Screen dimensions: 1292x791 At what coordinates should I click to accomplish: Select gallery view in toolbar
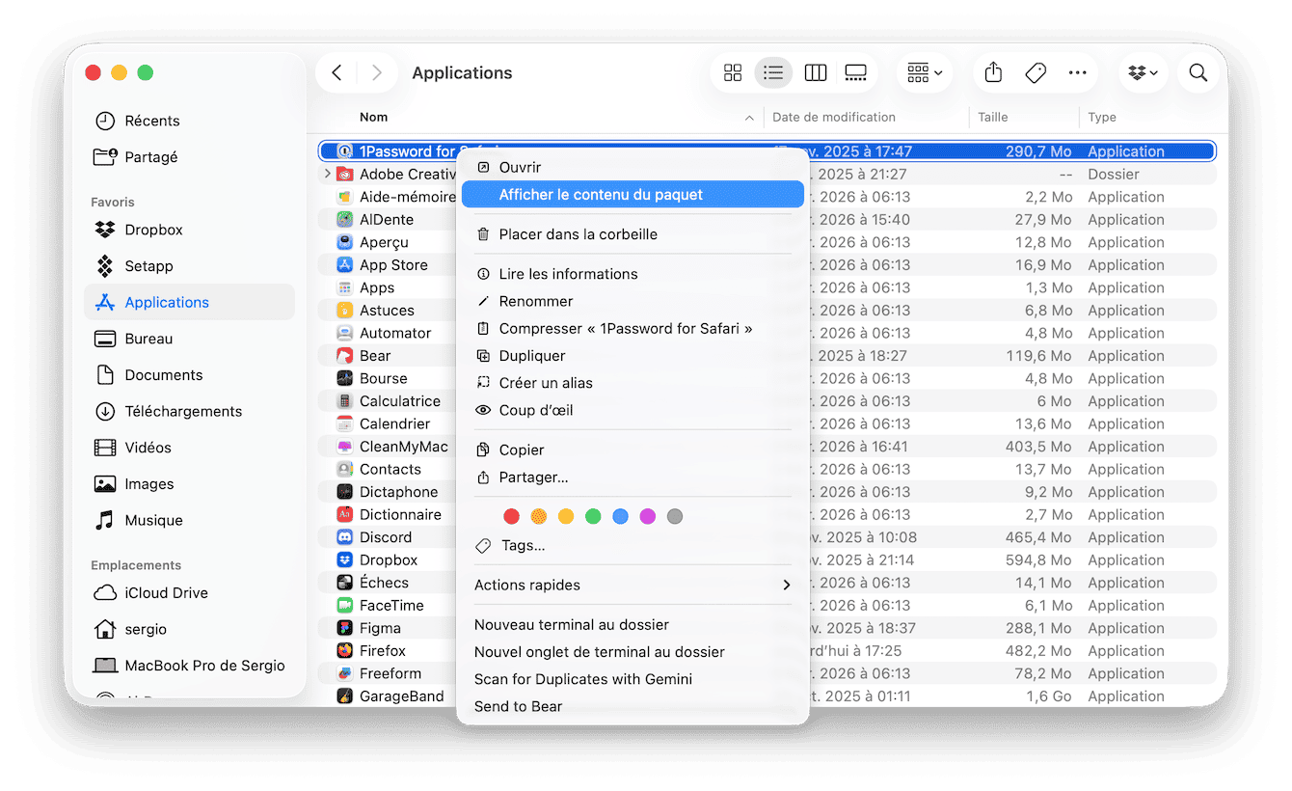[x=855, y=73]
